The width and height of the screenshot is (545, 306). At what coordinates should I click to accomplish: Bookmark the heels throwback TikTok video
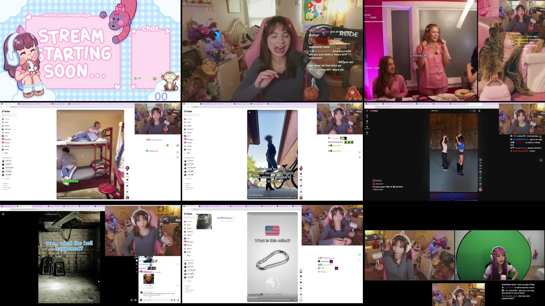coord(300,186)
